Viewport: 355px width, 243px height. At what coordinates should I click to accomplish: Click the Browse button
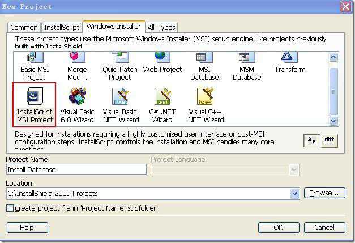pos(324,193)
